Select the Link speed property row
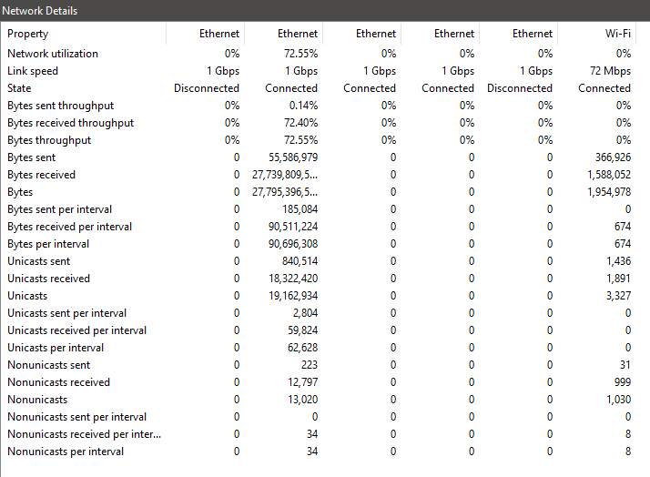Image resolution: width=650 pixels, height=477 pixels. (x=33, y=71)
